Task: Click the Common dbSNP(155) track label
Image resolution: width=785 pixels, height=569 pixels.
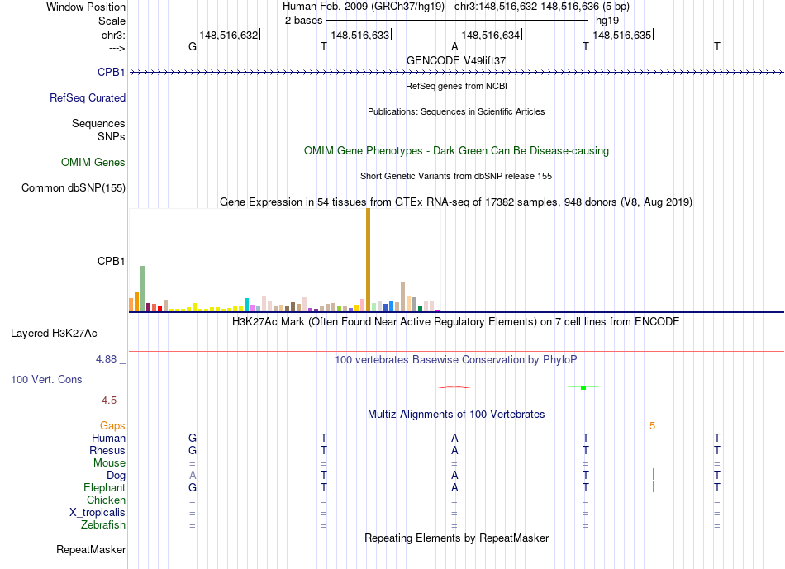Action: [74, 187]
